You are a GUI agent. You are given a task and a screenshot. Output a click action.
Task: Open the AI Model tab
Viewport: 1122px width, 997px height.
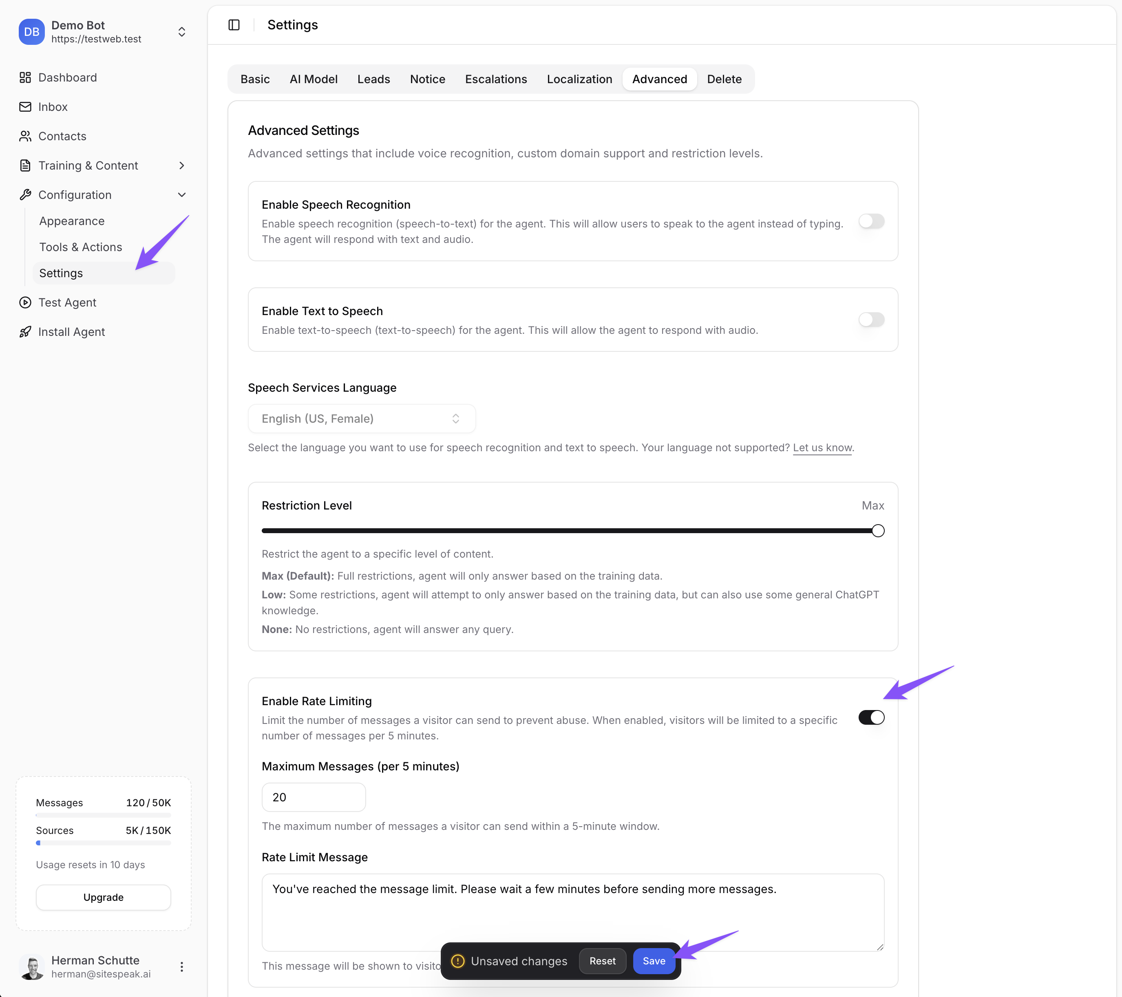(314, 79)
